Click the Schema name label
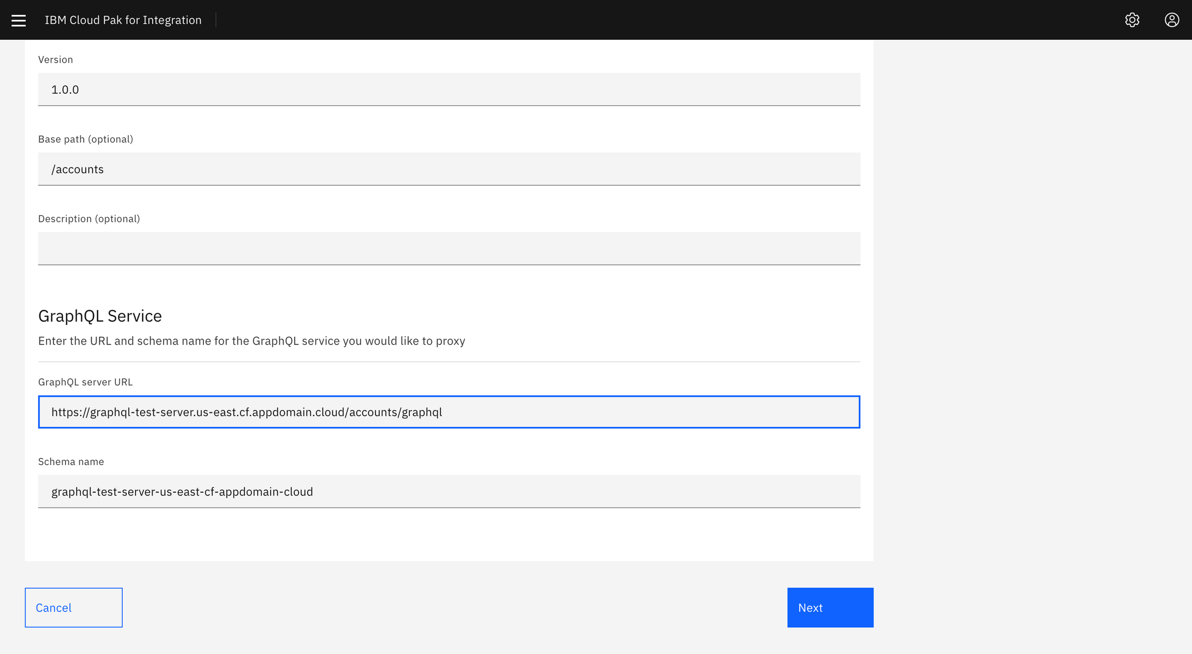The height and width of the screenshot is (654, 1192). (71, 462)
